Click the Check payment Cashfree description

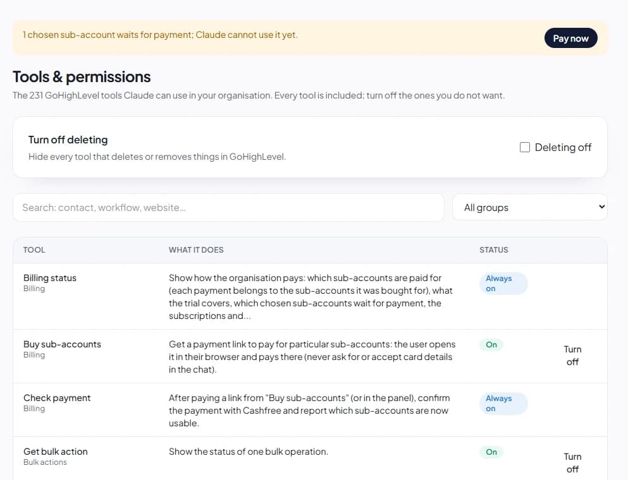point(309,411)
